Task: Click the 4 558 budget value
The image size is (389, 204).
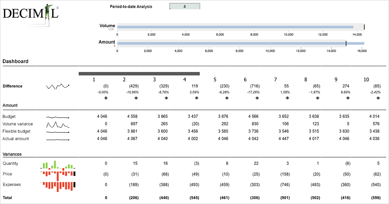Action: [x=132, y=116]
